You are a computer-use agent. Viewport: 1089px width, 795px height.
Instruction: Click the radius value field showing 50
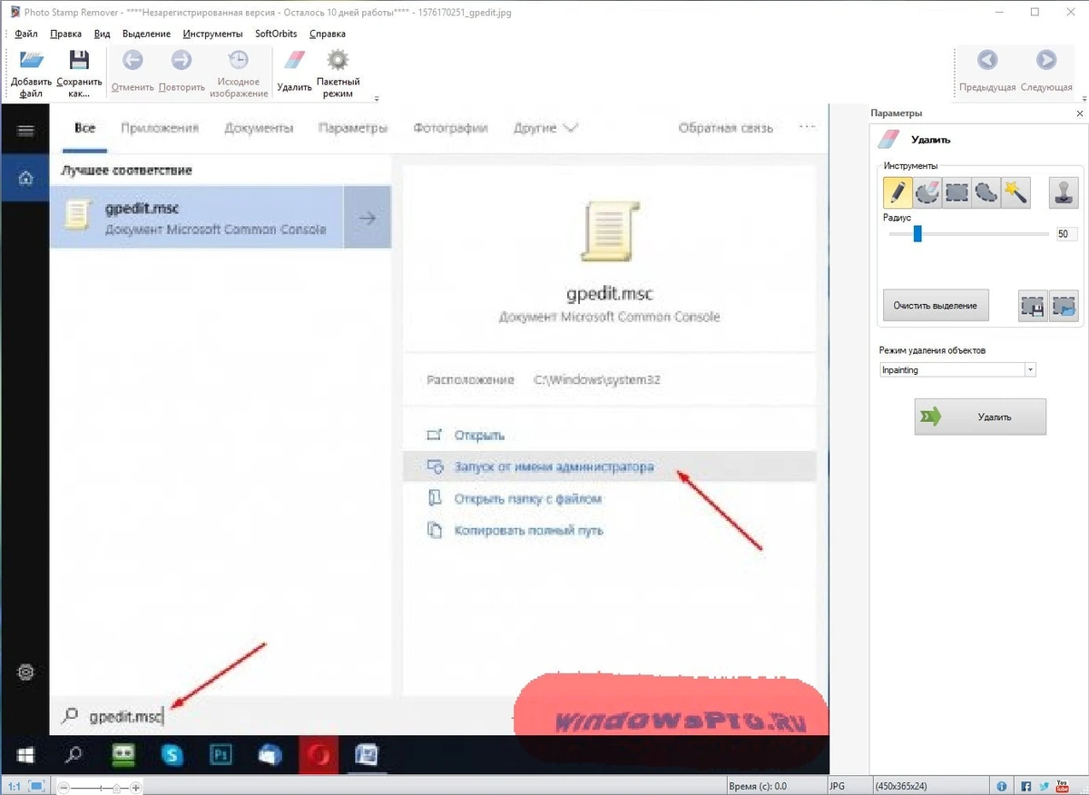coord(1066,234)
